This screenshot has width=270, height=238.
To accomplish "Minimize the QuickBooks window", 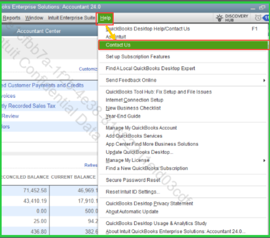I will pyautogui.click(x=253, y=8).
